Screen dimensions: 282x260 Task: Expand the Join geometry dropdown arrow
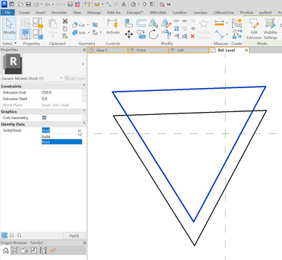coord(89,32)
